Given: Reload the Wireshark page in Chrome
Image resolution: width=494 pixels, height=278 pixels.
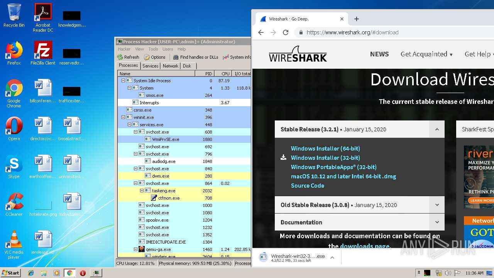Looking at the screenshot, I should click(x=286, y=32).
